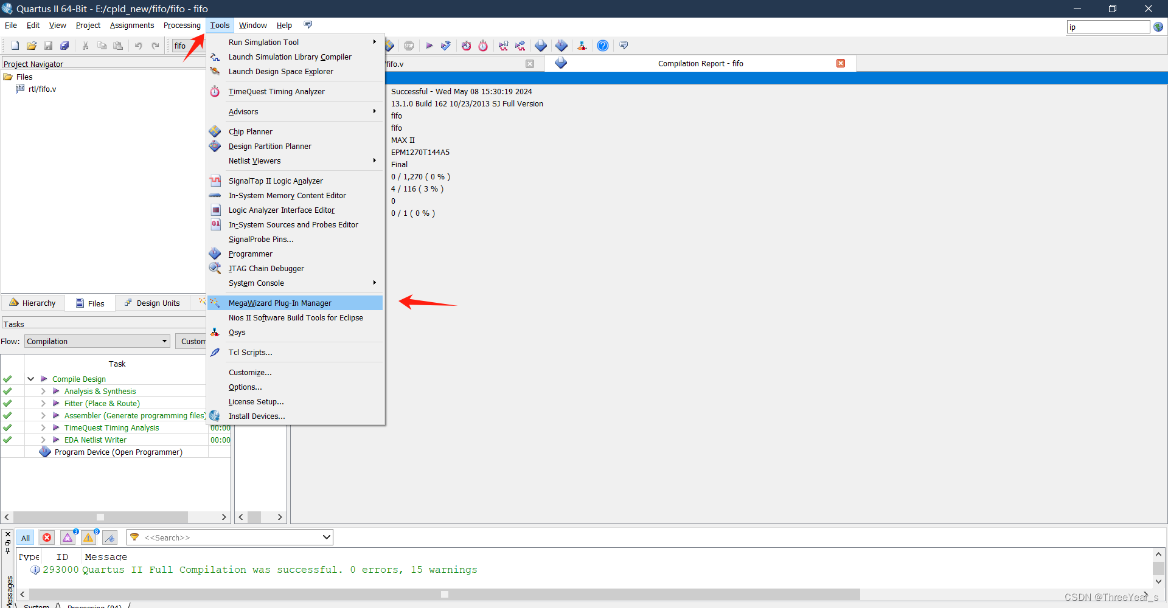The height and width of the screenshot is (608, 1168).
Task: Click the Open File folder icon
Action: 32,46
